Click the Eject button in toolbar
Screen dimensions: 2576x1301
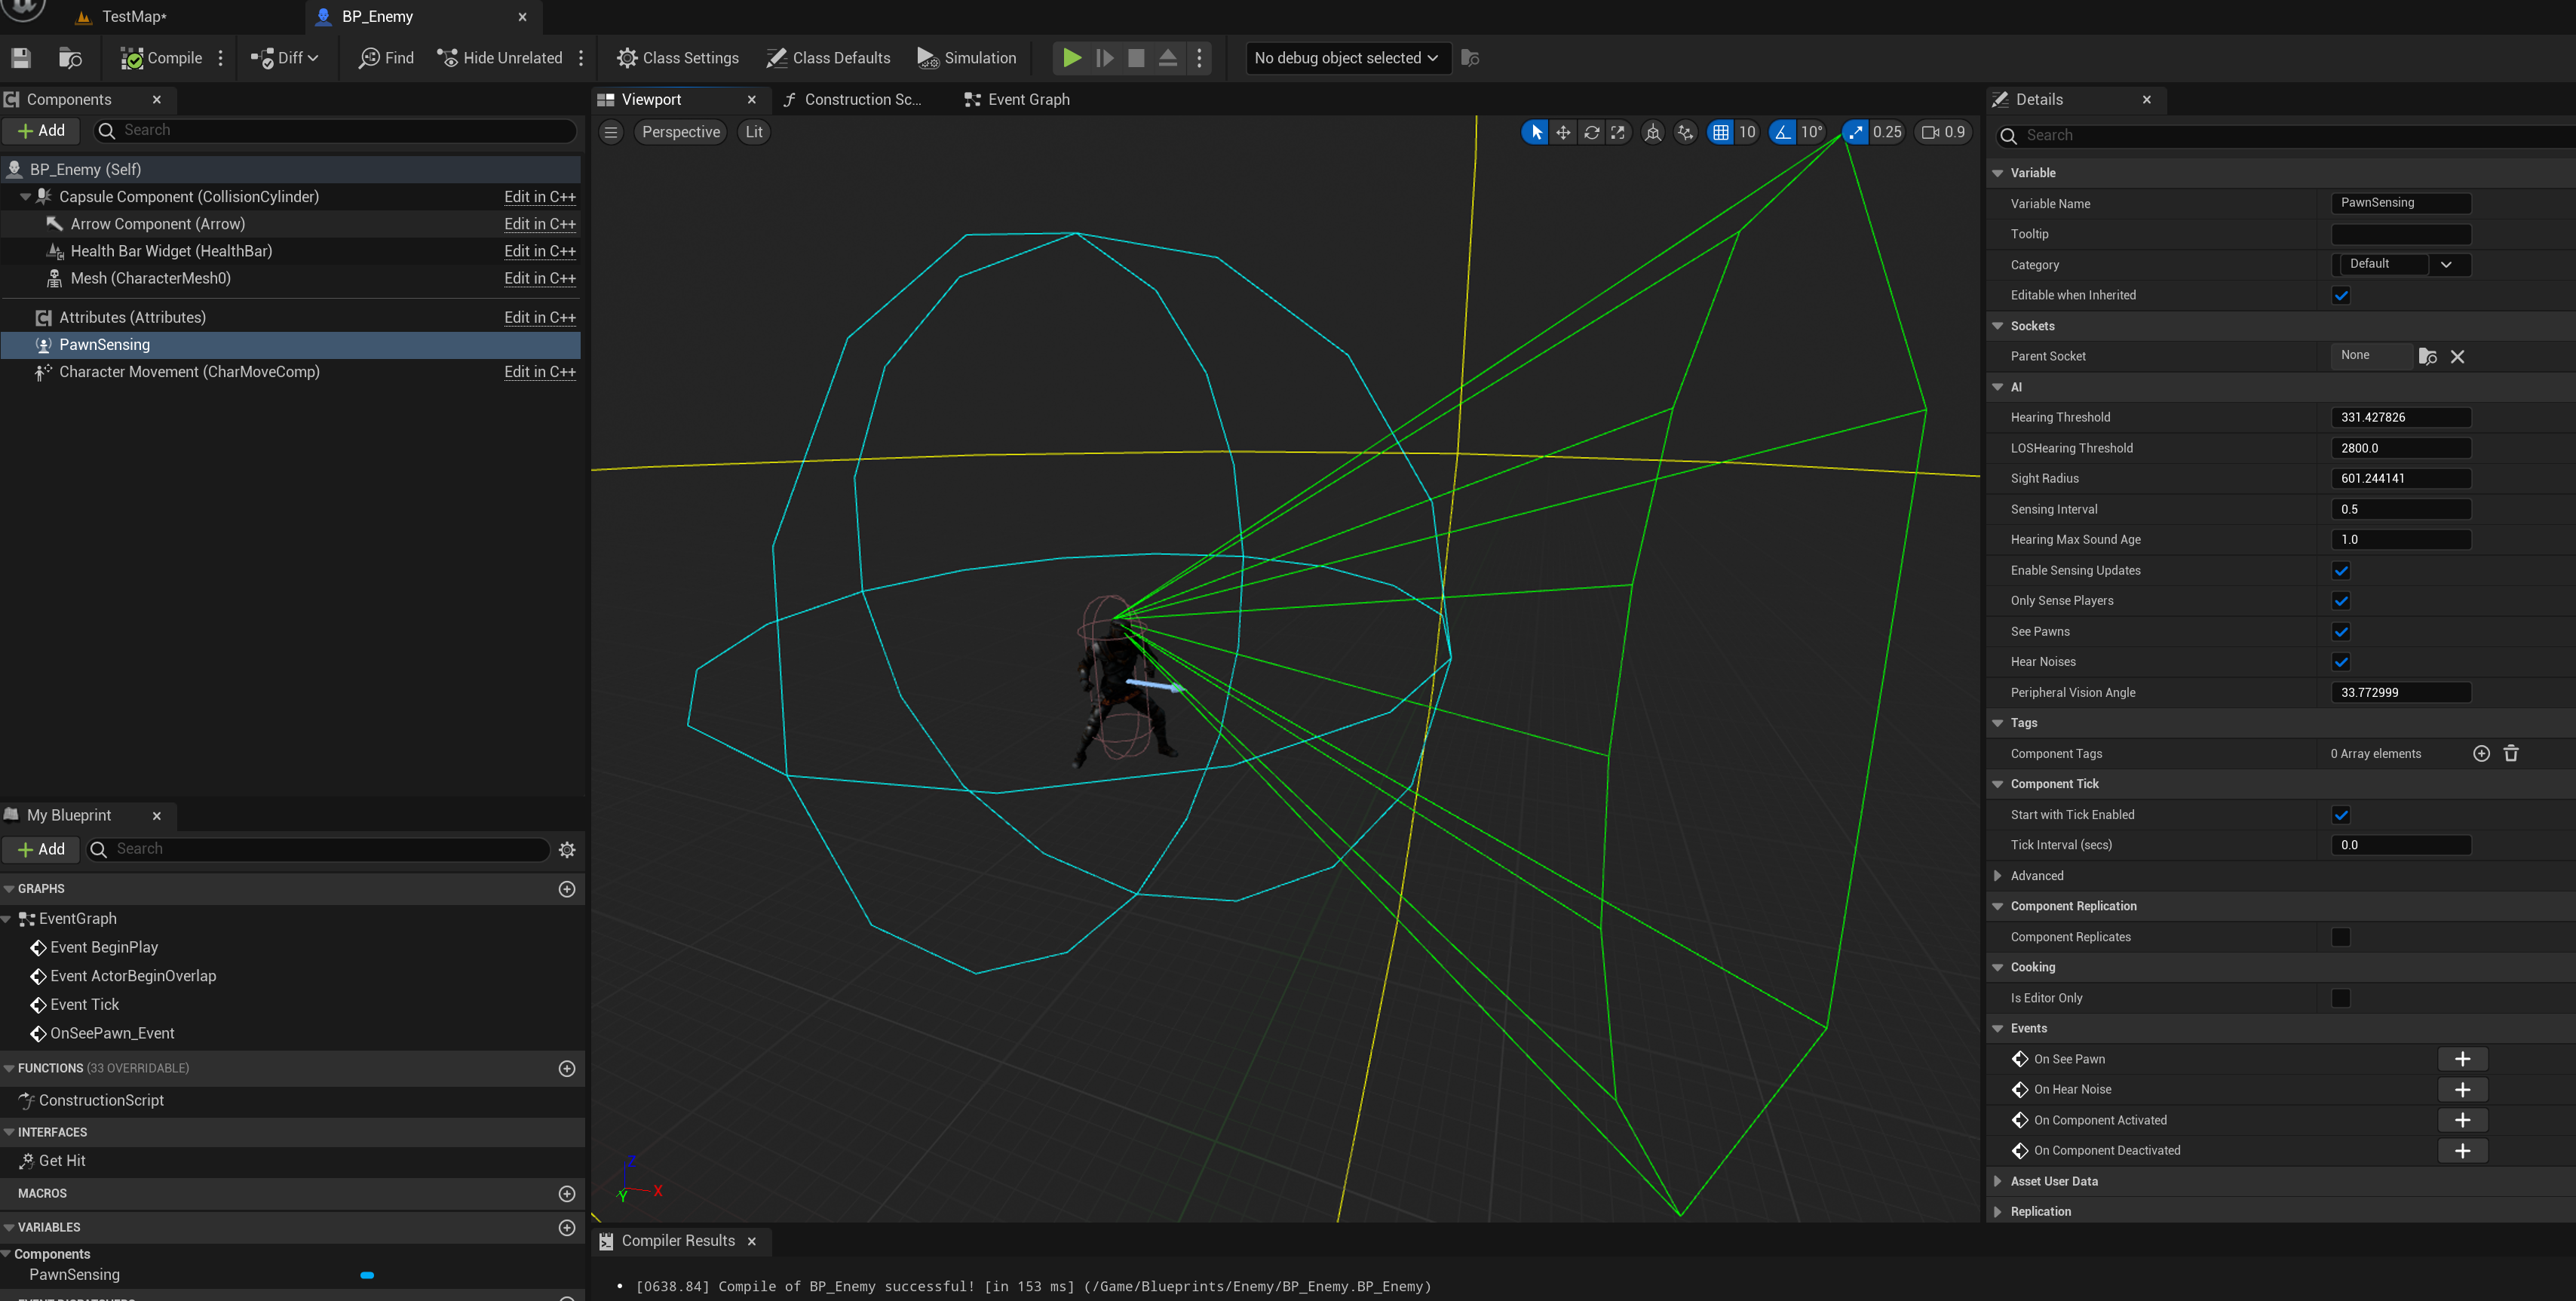[x=1168, y=58]
